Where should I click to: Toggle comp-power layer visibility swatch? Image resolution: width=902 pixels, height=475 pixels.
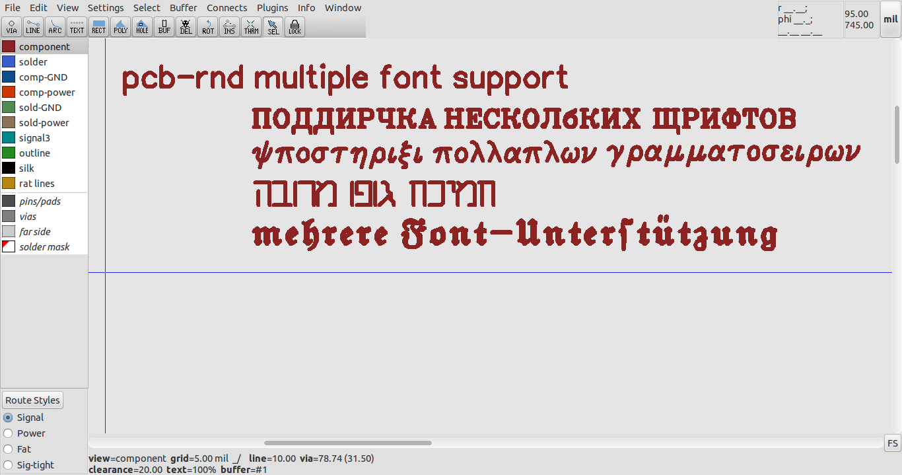9,92
